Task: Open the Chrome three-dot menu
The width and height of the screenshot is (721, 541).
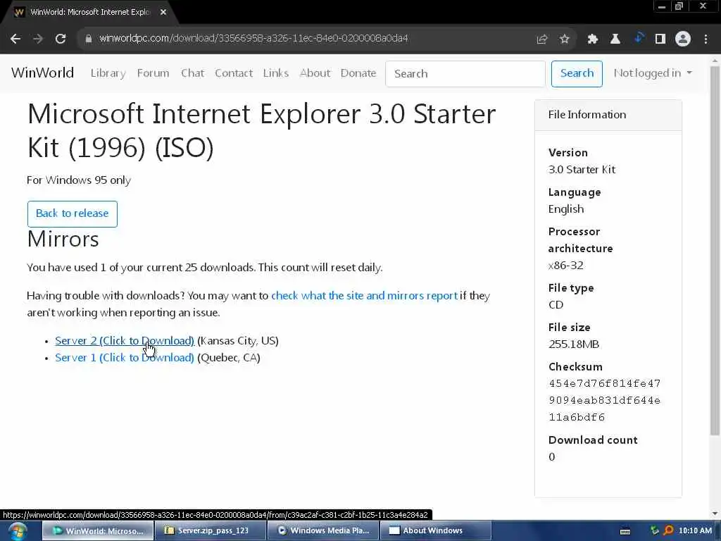Action: [706, 39]
